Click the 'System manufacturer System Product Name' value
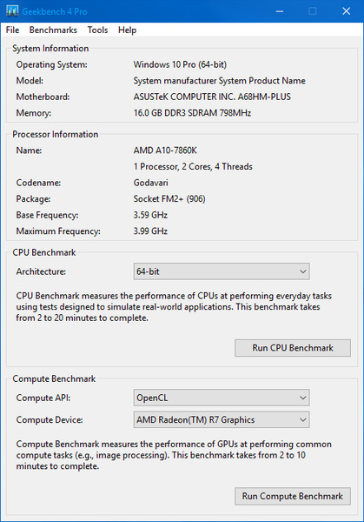The width and height of the screenshot is (364, 522). 220,81
